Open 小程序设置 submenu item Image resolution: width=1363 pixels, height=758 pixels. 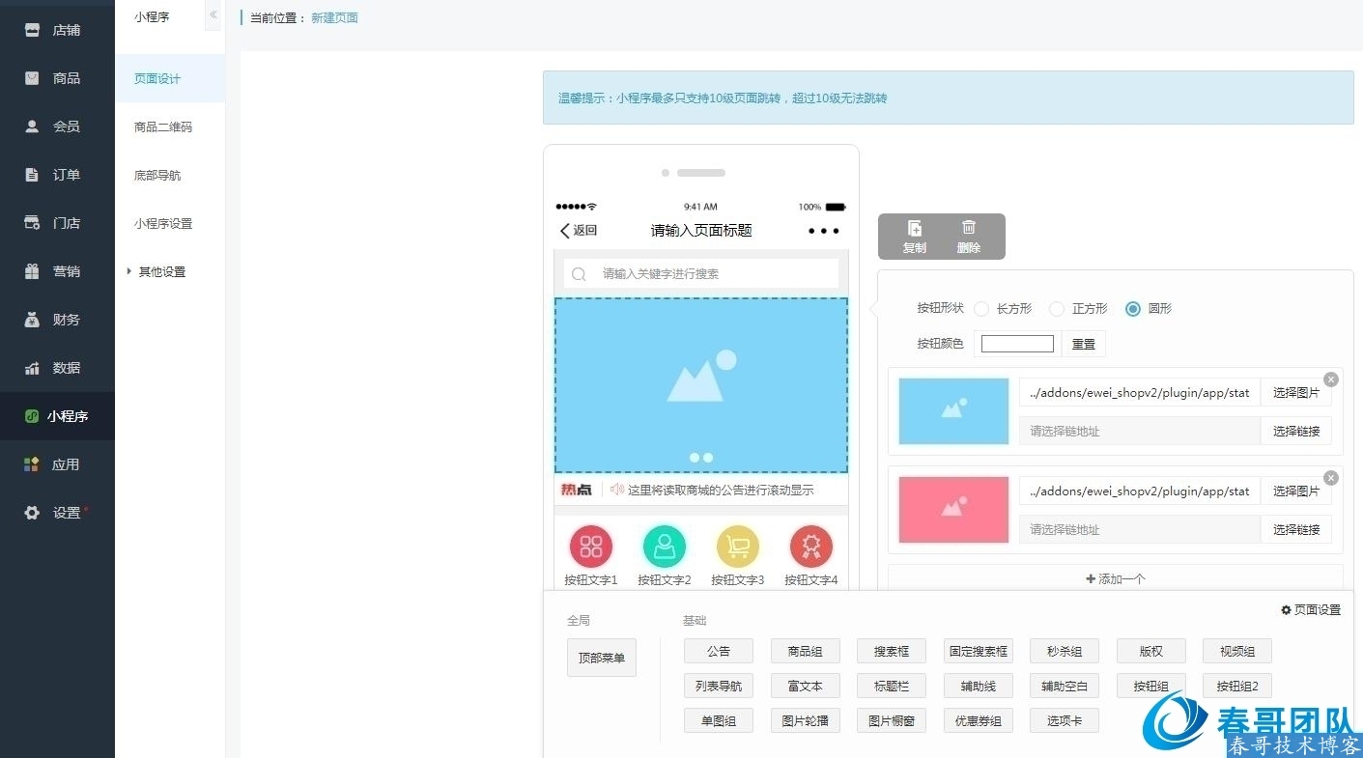click(170, 224)
